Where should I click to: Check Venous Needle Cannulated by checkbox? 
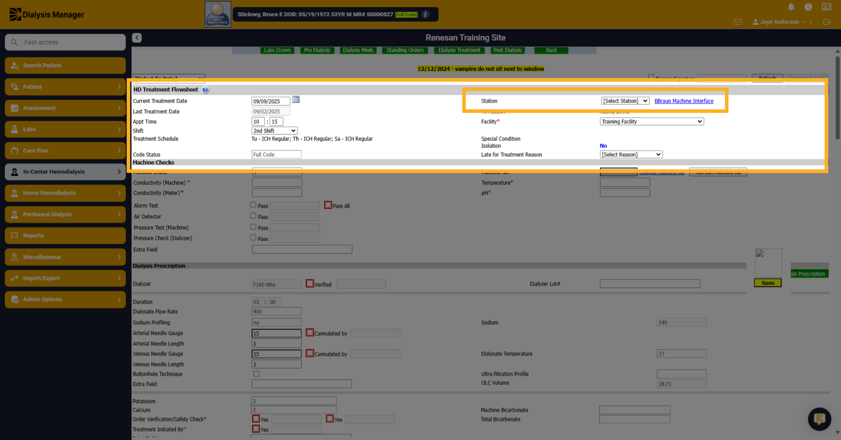tap(310, 353)
